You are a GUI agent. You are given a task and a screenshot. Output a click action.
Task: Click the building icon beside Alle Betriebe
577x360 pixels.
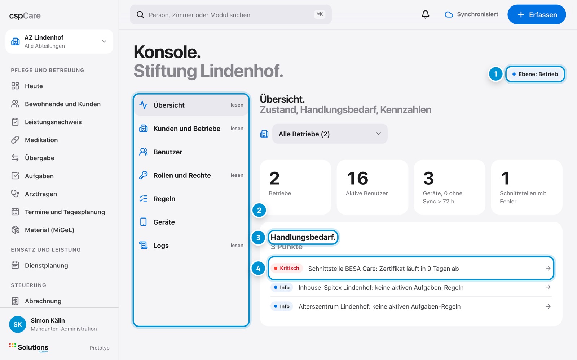264,134
